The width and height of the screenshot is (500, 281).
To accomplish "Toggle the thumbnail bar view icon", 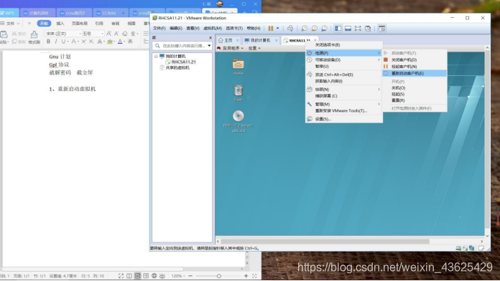I will click(348, 29).
